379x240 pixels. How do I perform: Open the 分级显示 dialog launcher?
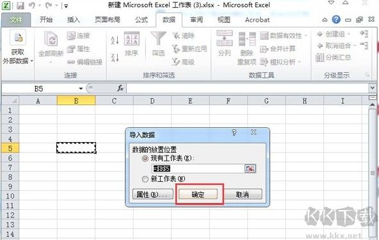(367, 76)
